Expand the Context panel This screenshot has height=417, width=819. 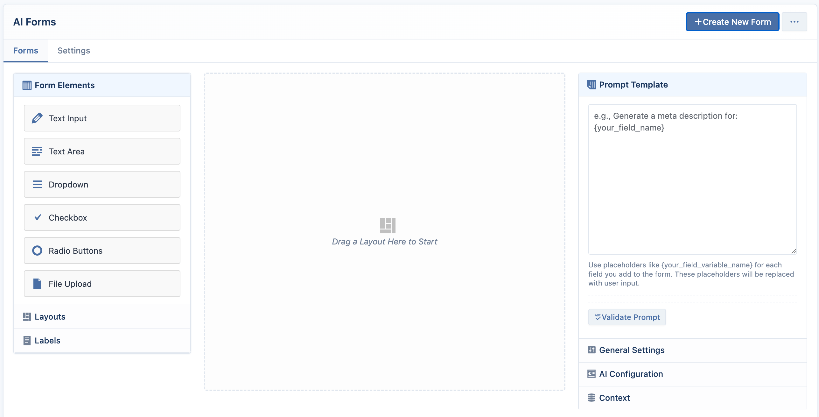pos(692,398)
